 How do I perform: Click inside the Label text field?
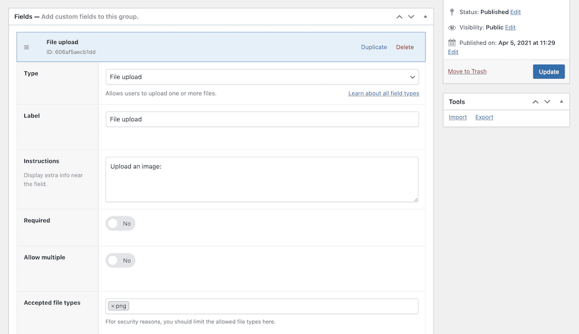[262, 119]
